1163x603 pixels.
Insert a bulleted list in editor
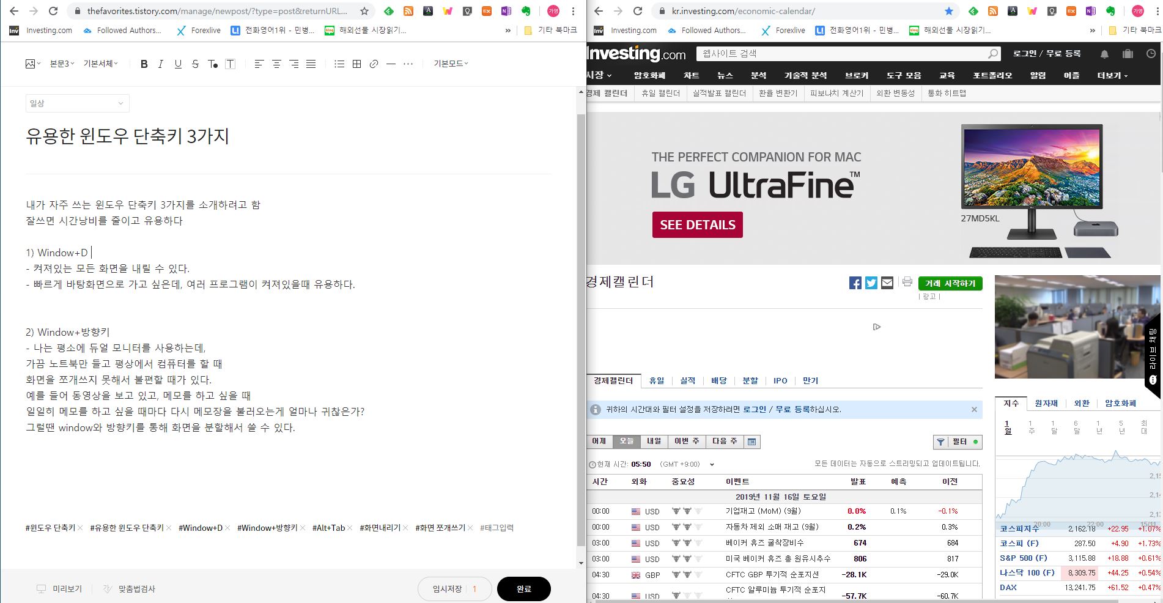point(339,64)
